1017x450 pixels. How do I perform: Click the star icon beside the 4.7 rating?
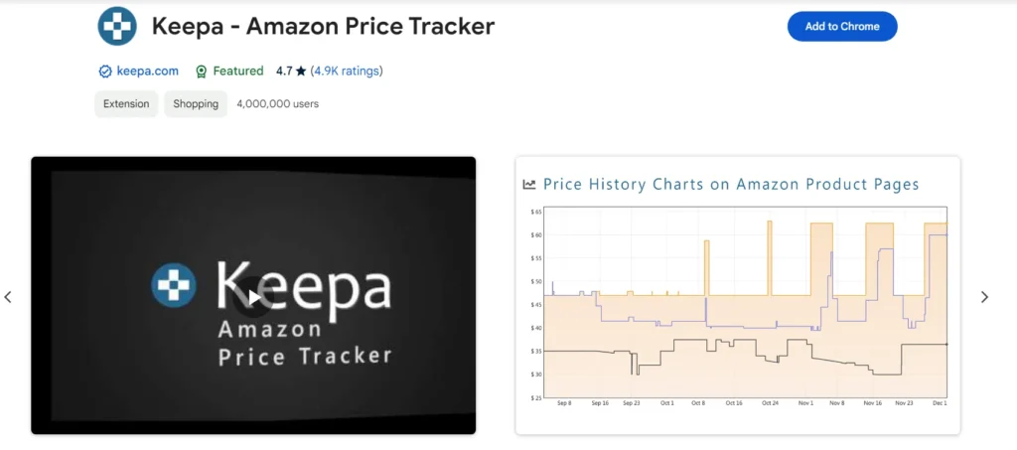tap(301, 72)
